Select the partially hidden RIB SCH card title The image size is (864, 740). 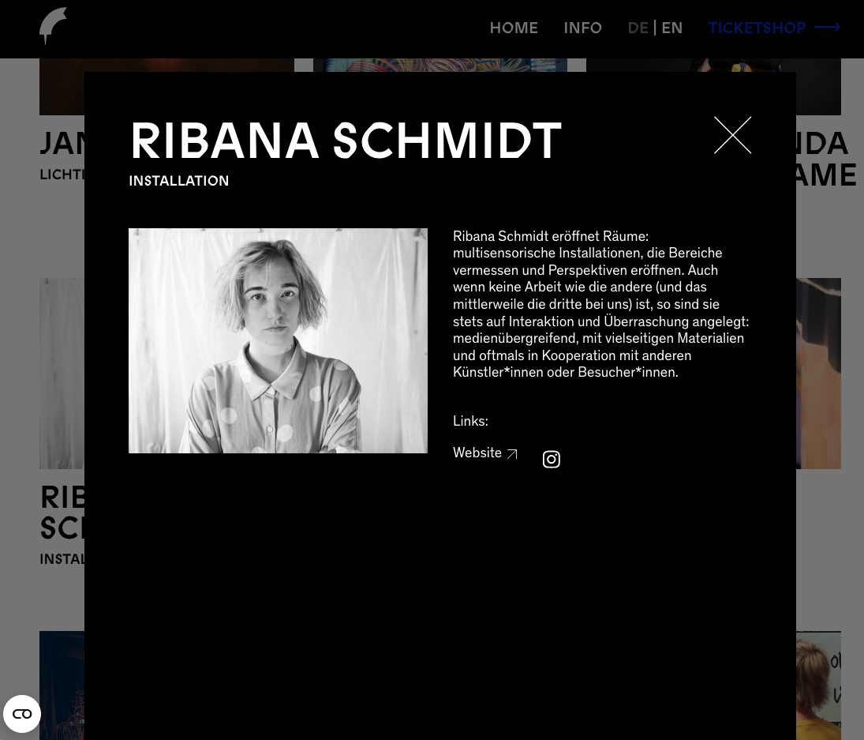coord(62,513)
